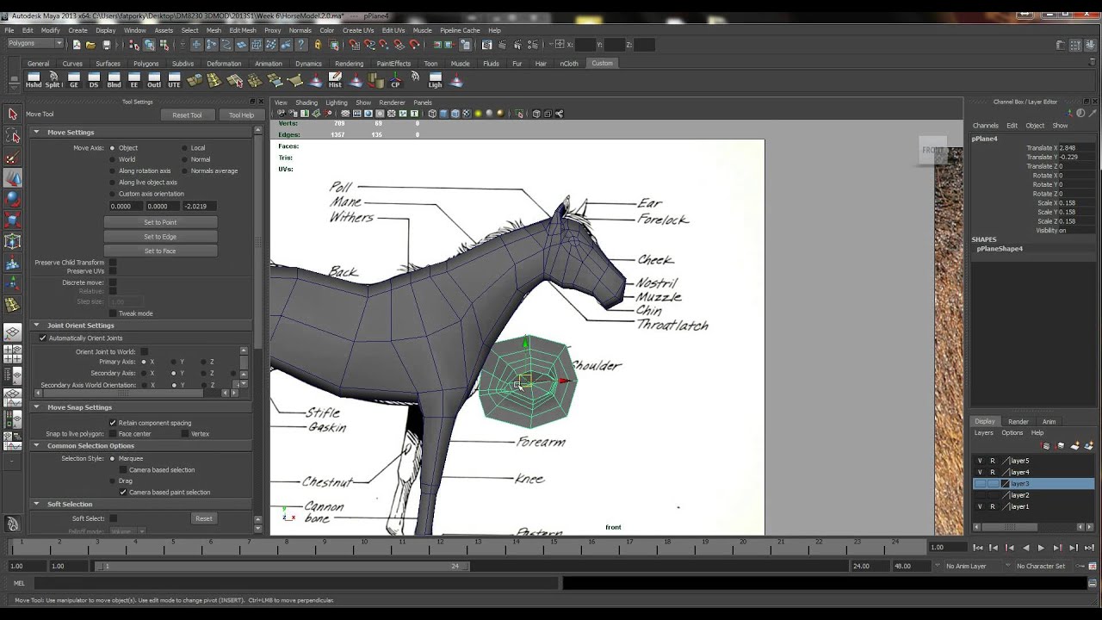Select the layer3 row
The height and width of the screenshot is (620, 1102).
pos(1033,484)
